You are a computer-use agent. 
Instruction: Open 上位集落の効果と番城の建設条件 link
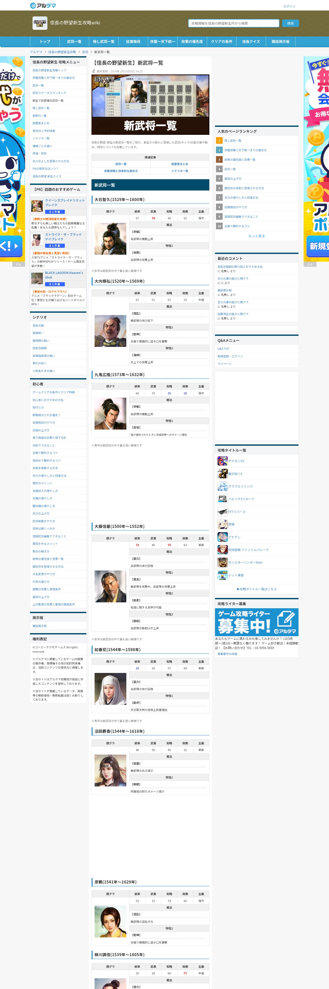(x=54, y=604)
